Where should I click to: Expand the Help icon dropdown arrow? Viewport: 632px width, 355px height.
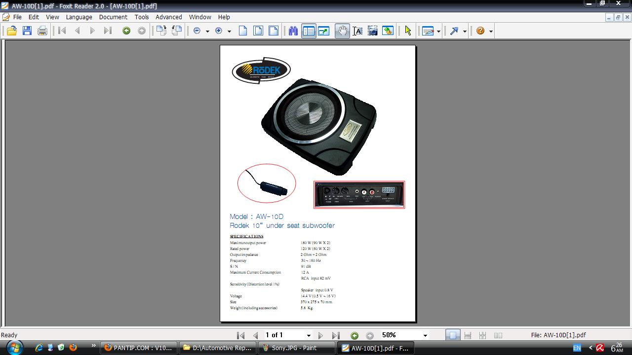click(491, 32)
